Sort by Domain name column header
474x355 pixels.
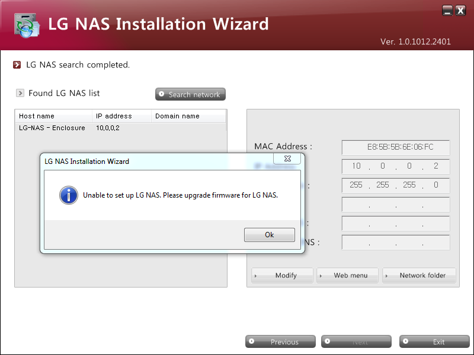click(x=188, y=116)
